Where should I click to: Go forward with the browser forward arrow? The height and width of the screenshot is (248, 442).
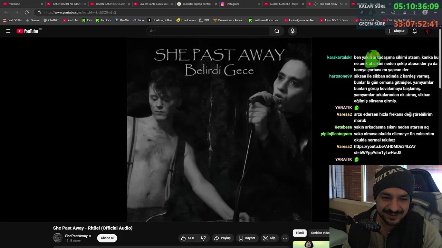[16, 12]
